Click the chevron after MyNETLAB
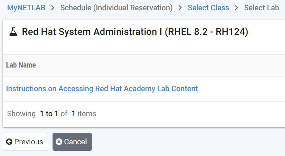This screenshot has height=156, width=285. click(x=53, y=8)
